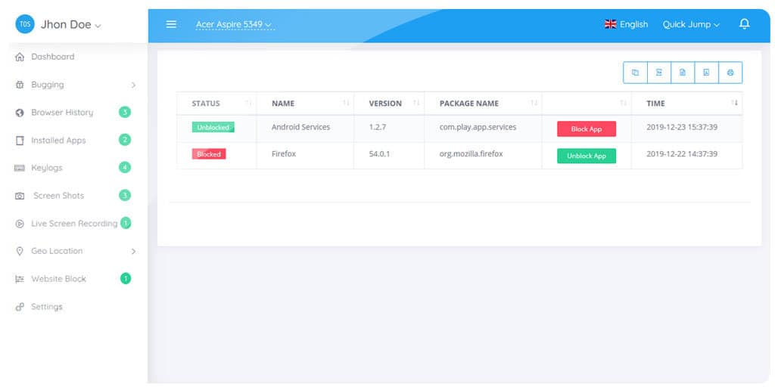Click the Print icon button
The height and width of the screenshot is (387, 775).
click(x=730, y=73)
